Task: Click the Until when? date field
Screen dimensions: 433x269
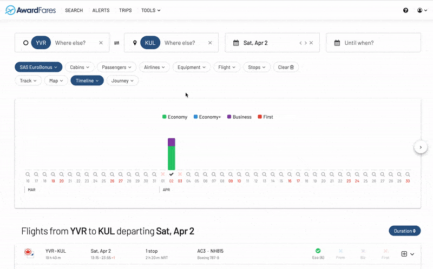Action: coord(373,43)
